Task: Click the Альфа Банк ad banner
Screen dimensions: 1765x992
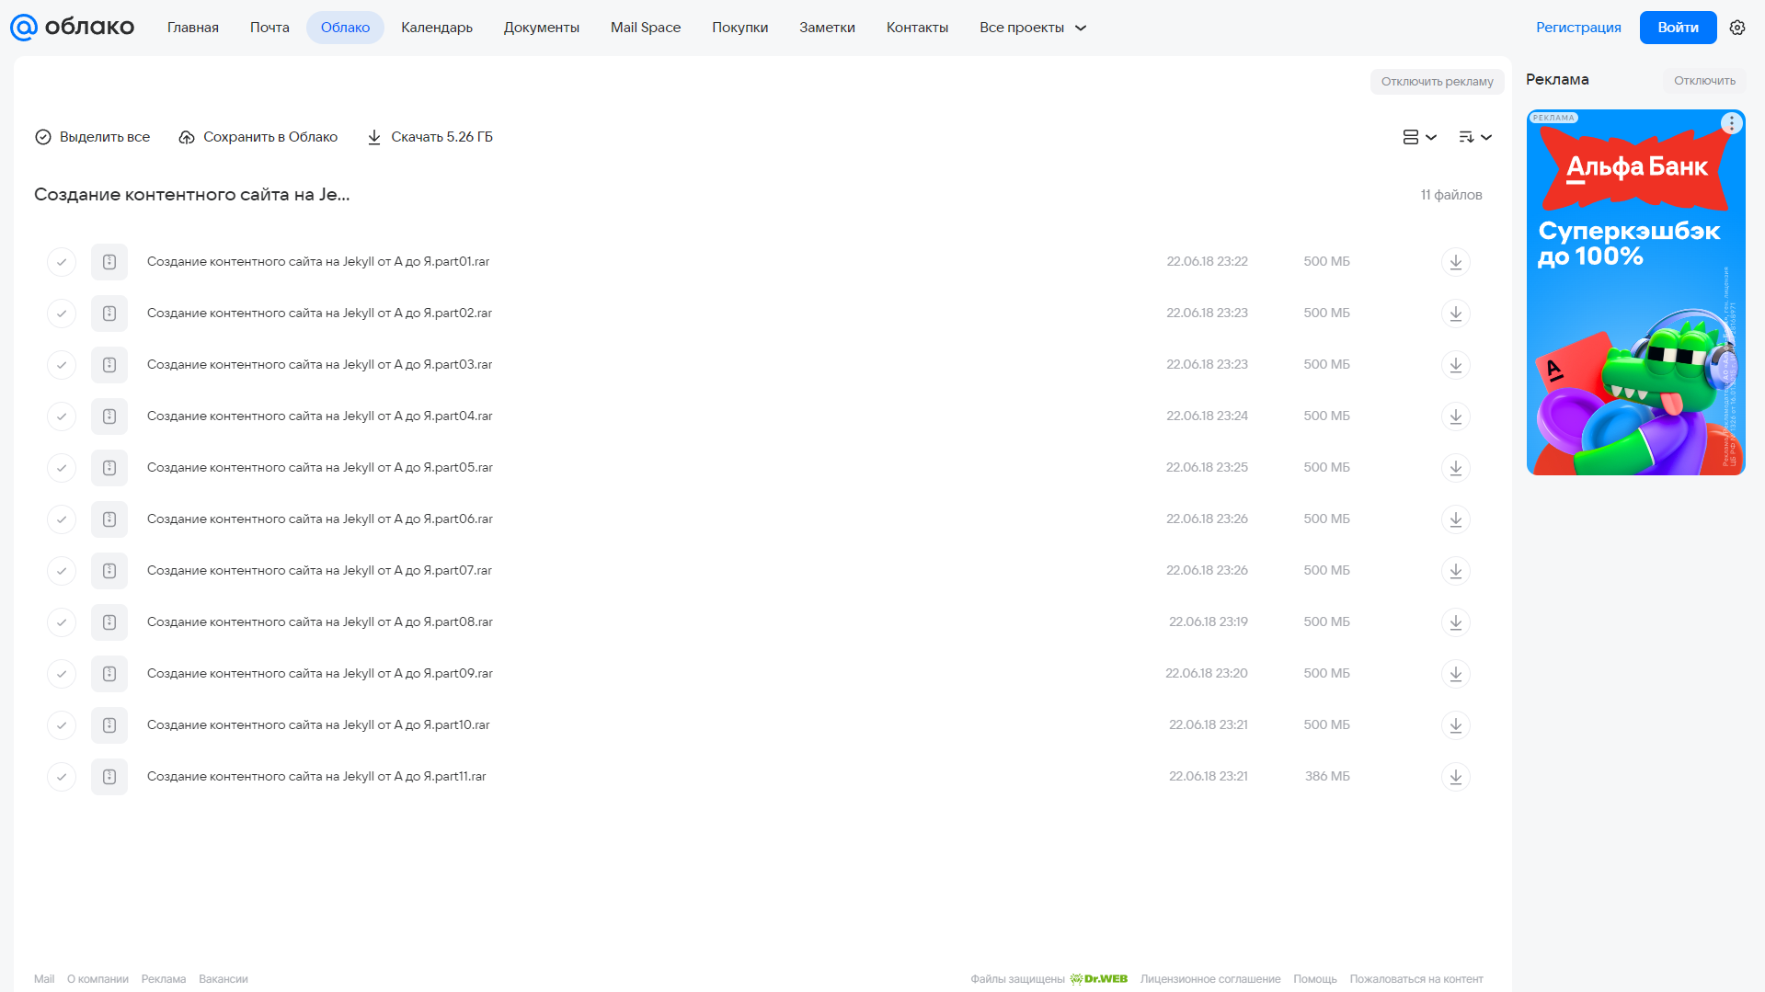Action: coord(1635,292)
